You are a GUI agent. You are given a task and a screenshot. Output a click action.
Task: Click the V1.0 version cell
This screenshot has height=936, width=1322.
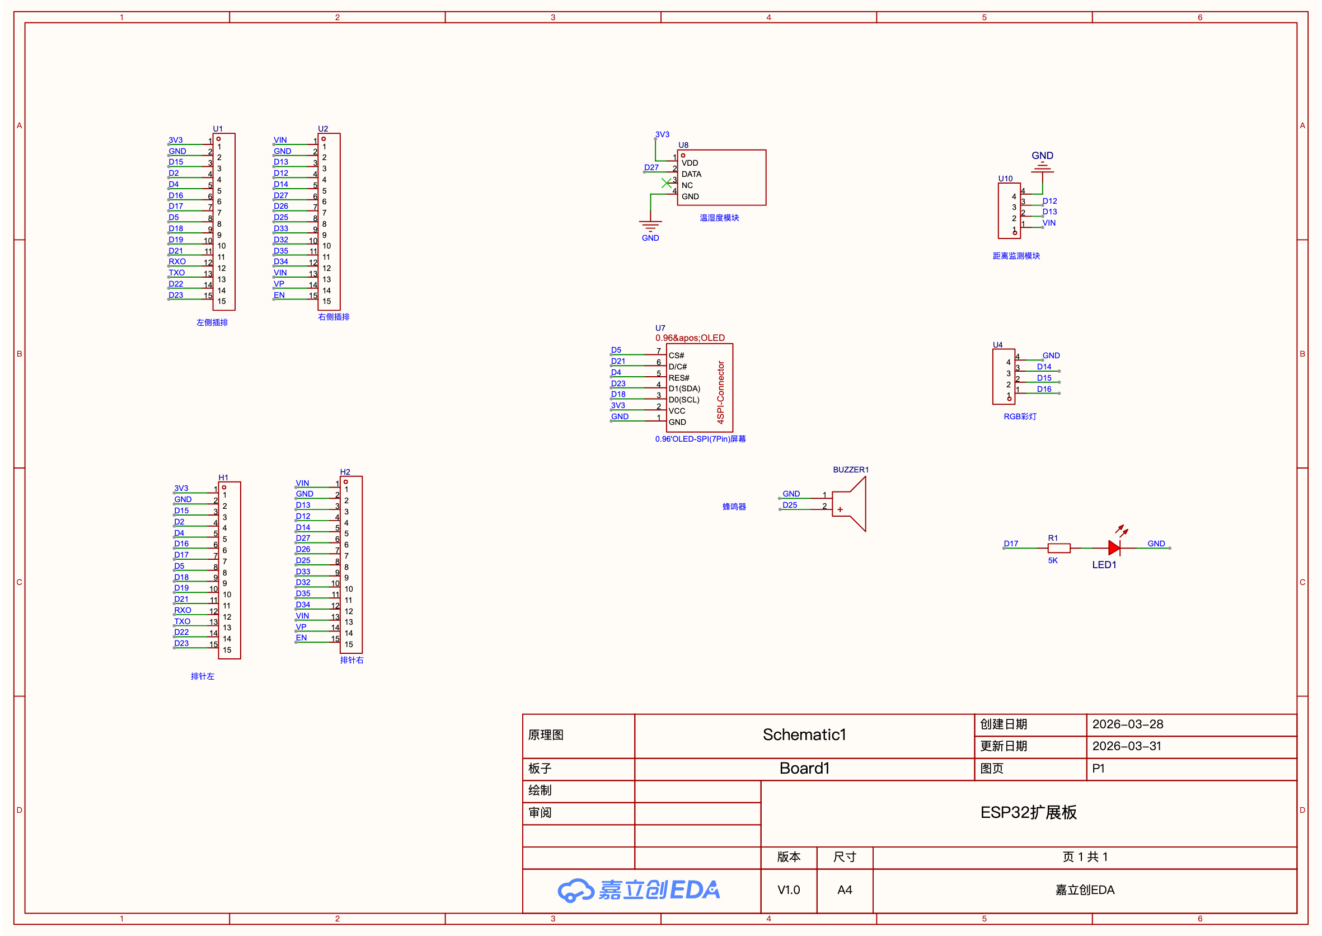789,890
